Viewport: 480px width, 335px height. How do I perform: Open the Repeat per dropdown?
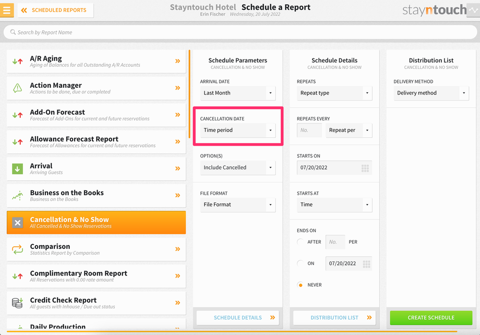coord(349,130)
